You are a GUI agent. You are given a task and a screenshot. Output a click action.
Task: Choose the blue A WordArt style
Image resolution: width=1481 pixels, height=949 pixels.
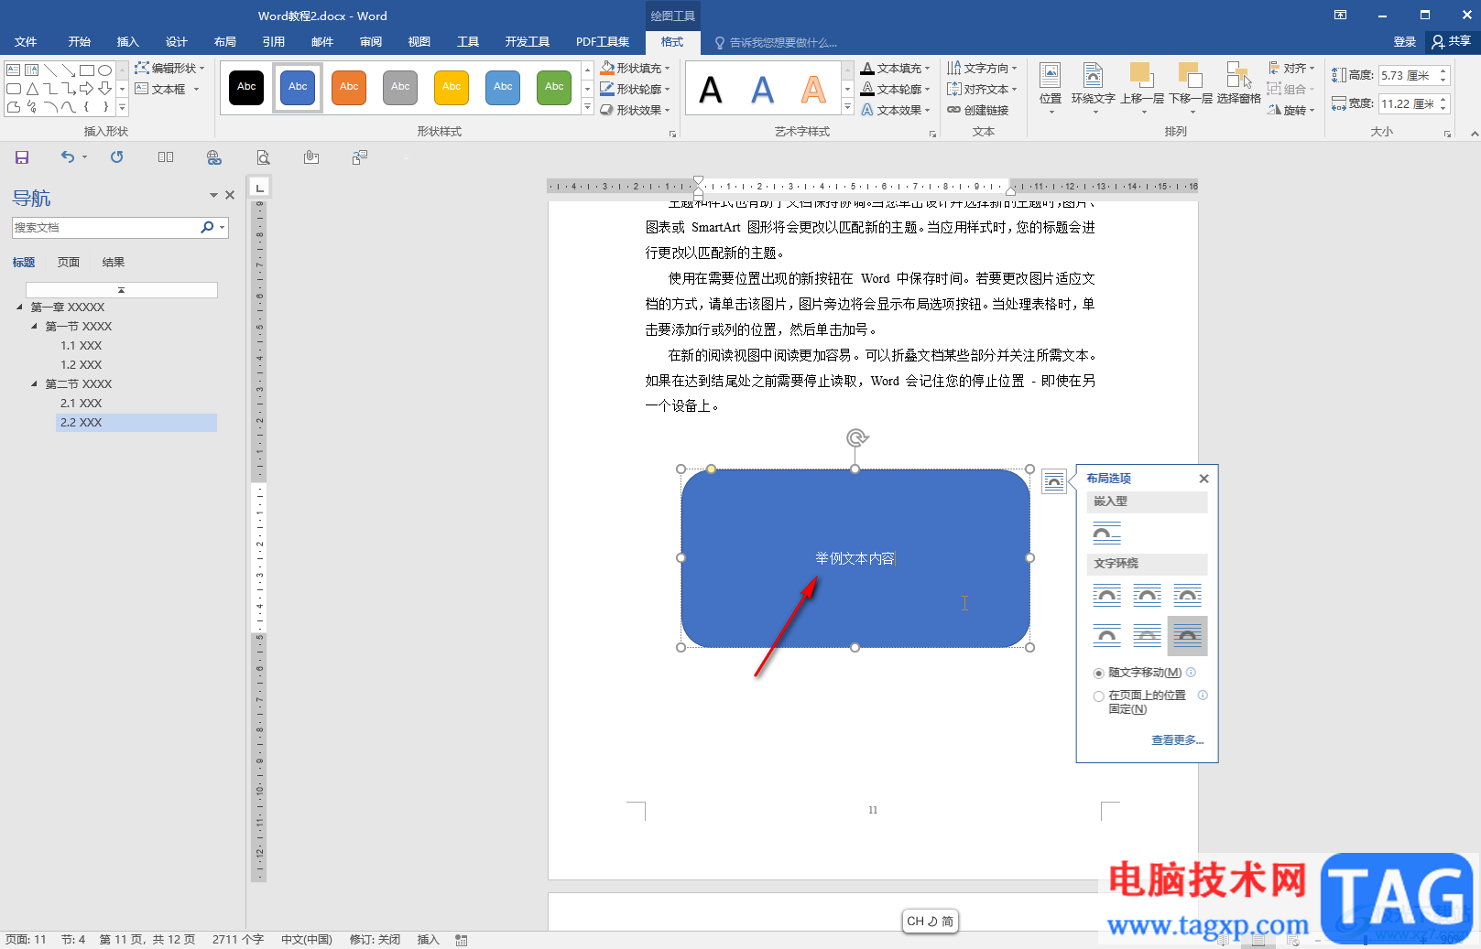click(x=762, y=90)
